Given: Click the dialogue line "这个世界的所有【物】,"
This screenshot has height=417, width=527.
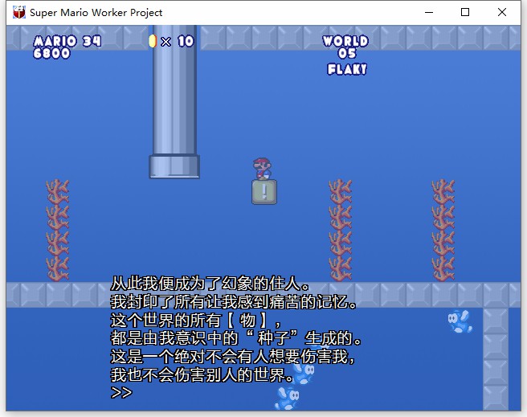Looking at the screenshot, I should 196,320.
